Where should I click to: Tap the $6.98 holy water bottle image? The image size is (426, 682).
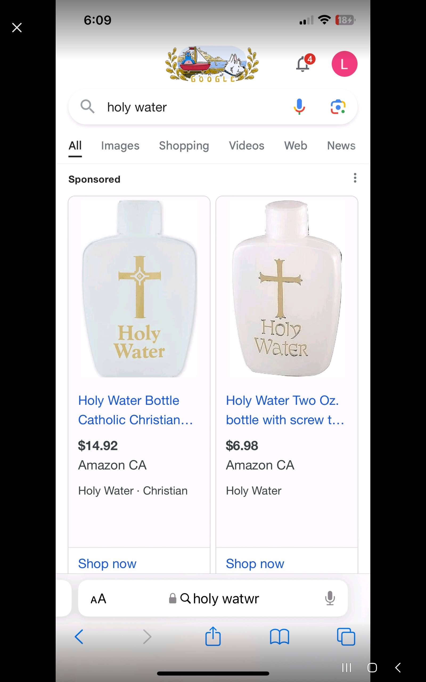[x=286, y=287]
